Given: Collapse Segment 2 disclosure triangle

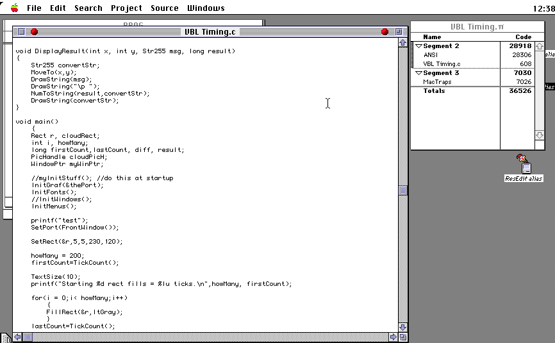Looking at the screenshot, I should [418, 46].
